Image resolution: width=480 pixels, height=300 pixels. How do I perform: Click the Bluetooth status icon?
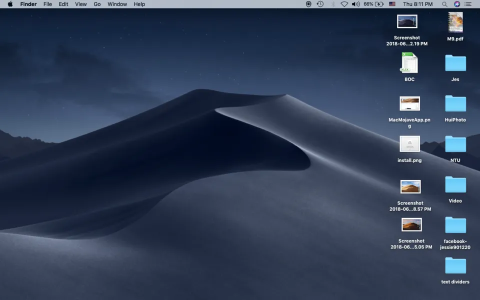[x=333, y=4]
